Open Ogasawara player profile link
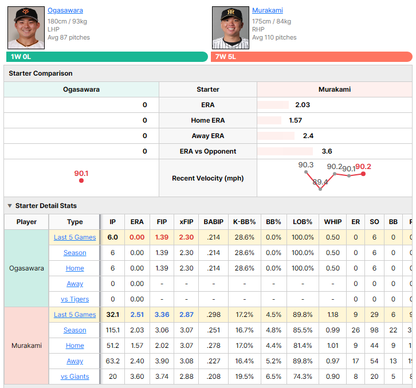Viewport: 416px width, 388px height. point(65,10)
